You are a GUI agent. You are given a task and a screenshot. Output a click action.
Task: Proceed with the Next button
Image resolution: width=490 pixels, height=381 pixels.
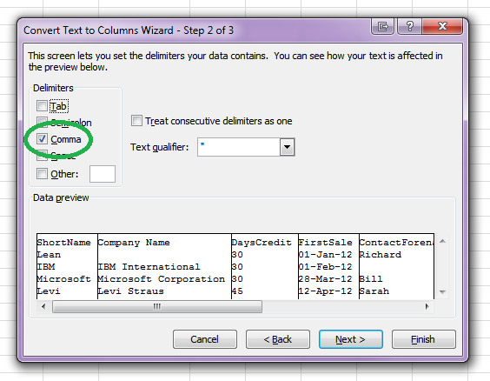(x=351, y=339)
